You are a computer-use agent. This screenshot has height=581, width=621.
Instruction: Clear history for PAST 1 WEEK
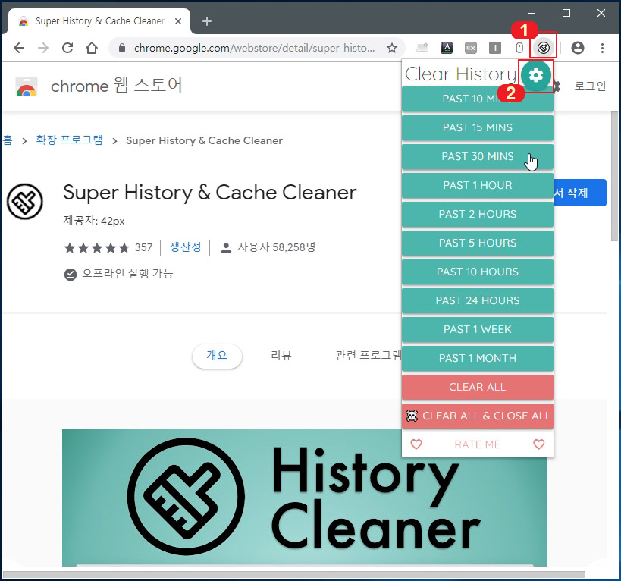[x=477, y=329]
